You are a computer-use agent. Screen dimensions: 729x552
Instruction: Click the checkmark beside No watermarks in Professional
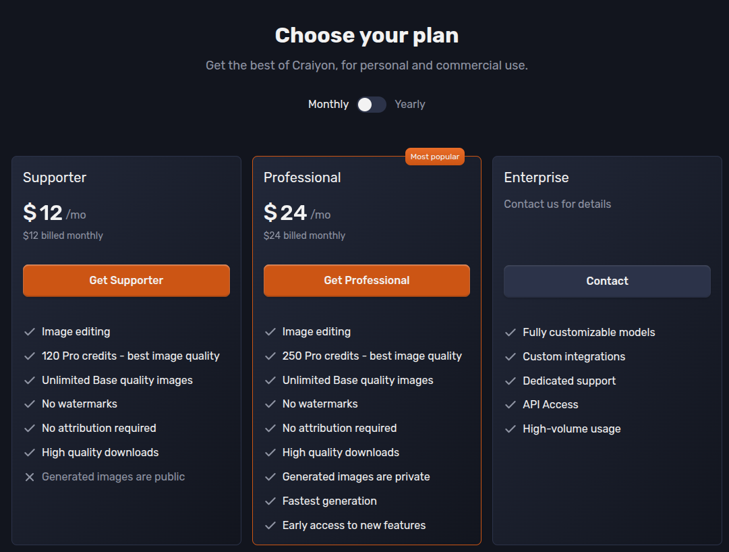coord(270,404)
